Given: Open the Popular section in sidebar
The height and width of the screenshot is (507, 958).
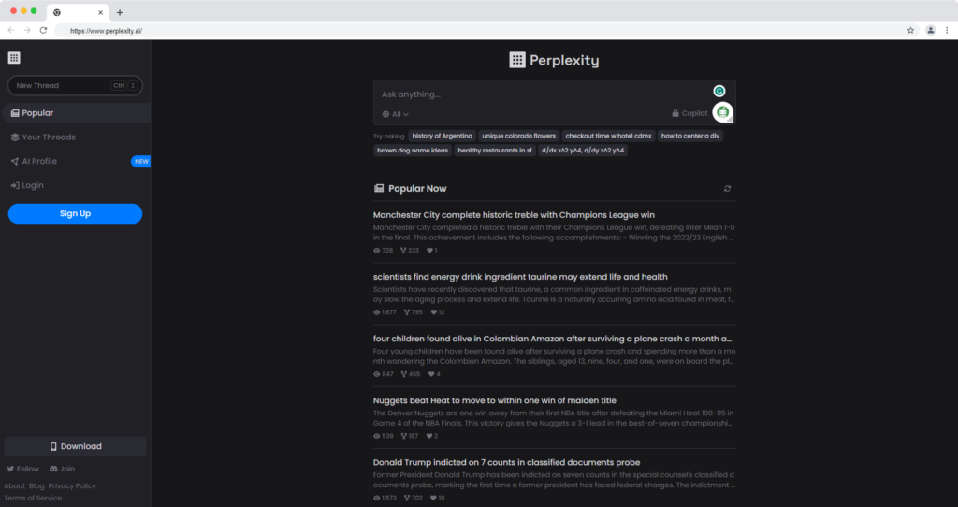Looking at the screenshot, I should [76, 113].
